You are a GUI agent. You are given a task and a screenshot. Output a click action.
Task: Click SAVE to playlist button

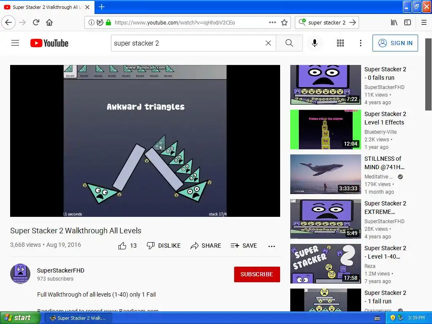coord(244,246)
